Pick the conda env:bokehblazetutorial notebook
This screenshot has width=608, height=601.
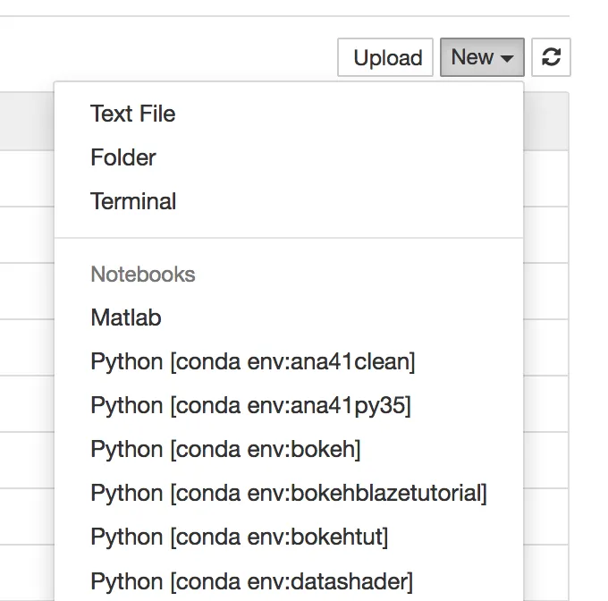tap(288, 493)
